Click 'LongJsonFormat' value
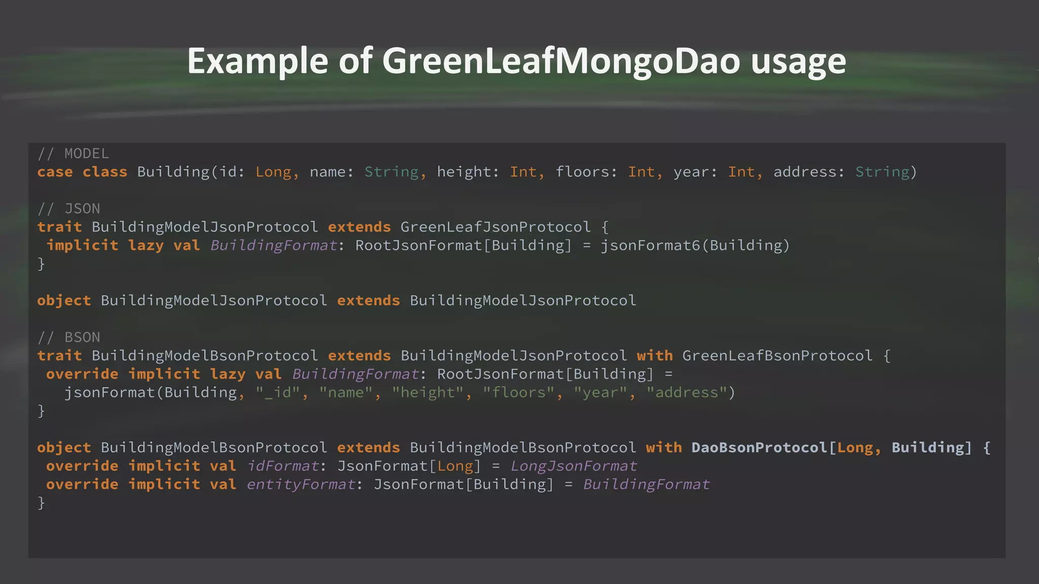 click(574, 466)
